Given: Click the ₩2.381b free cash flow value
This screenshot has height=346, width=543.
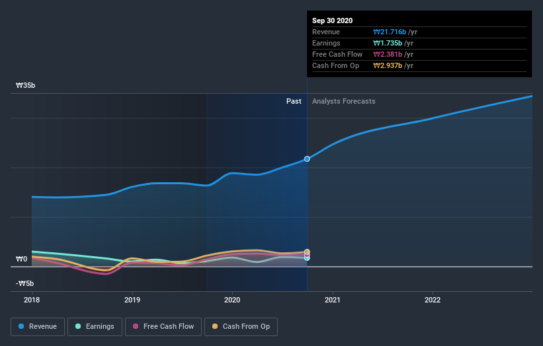Looking at the screenshot, I should coord(388,54).
